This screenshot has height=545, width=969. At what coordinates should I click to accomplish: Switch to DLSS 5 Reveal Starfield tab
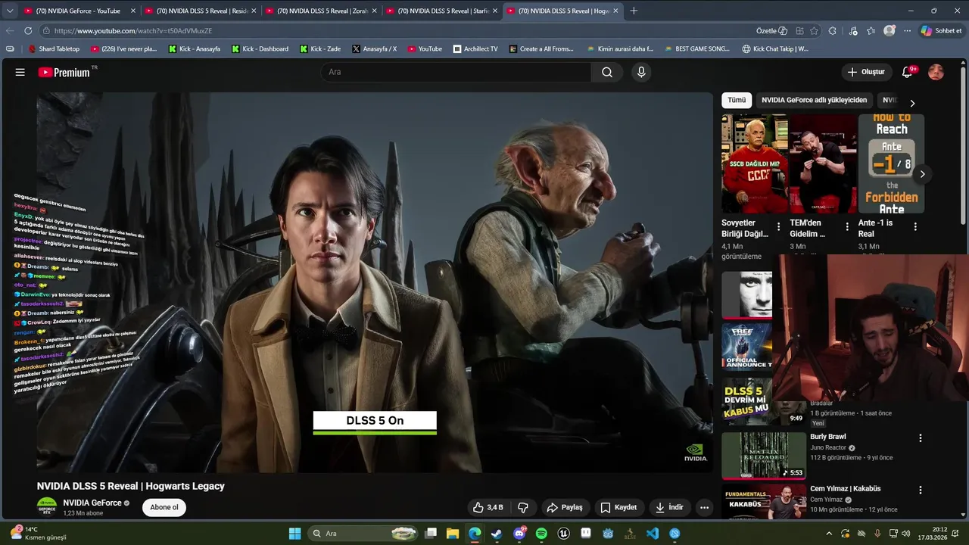(442, 11)
